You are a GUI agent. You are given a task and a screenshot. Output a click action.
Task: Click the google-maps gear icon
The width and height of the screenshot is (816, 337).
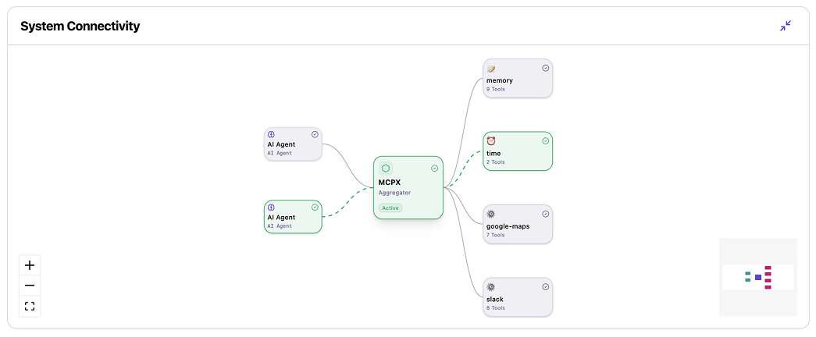490,214
